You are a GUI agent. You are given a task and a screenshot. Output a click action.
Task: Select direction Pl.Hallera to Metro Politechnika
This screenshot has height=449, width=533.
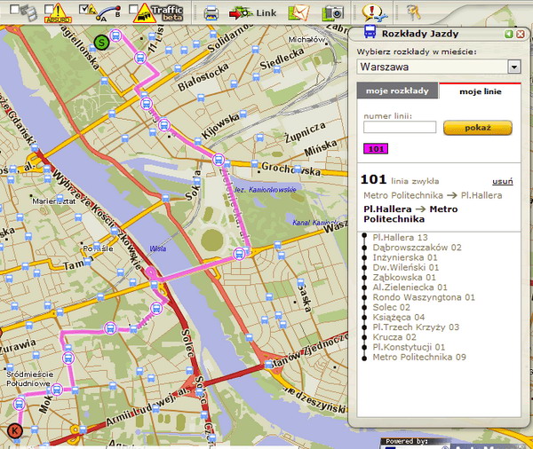pos(410,214)
